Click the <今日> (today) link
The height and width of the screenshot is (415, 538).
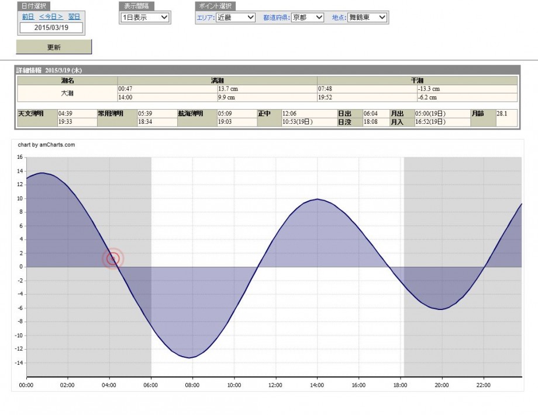pos(51,17)
